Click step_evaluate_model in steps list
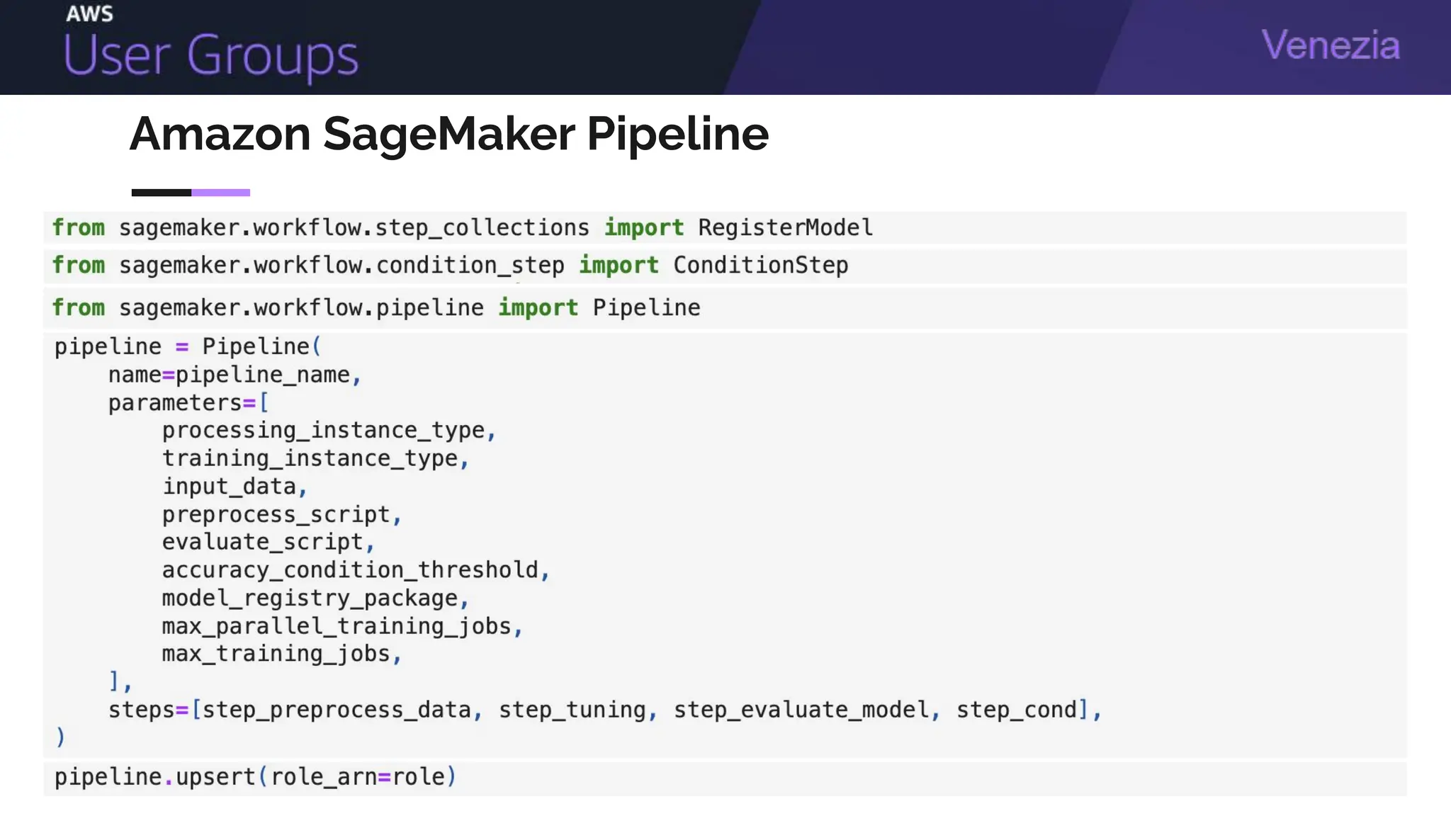 [801, 710]
